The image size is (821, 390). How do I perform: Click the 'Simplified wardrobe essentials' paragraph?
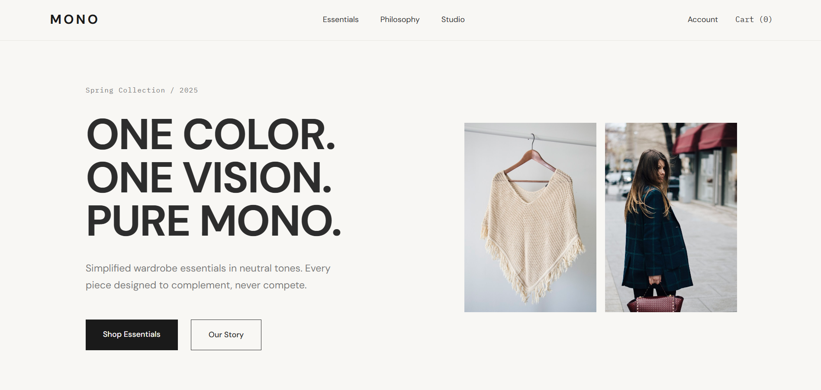tap(208, 277)
